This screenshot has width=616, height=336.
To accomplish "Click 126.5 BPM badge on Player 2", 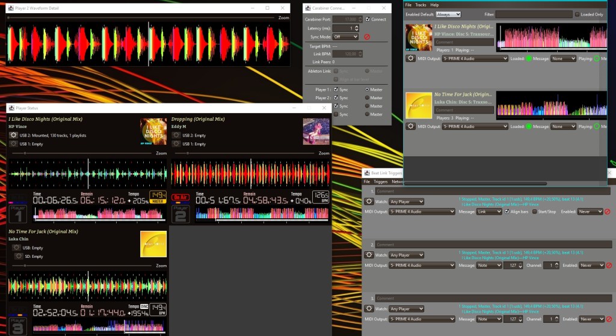I will pyautogui.click(x=321, y=197).
